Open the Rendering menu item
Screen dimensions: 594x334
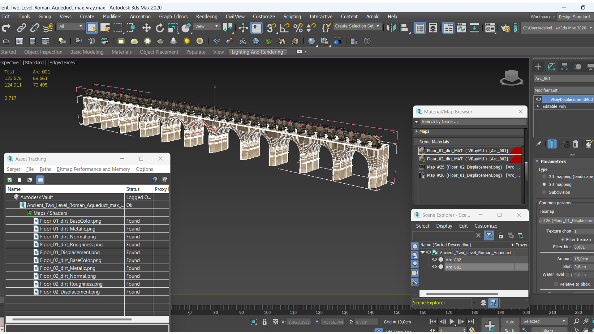(206, 16)
